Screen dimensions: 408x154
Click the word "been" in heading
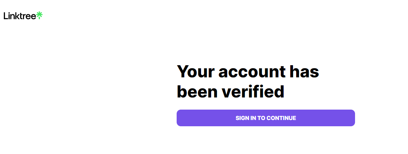point(197,92)
